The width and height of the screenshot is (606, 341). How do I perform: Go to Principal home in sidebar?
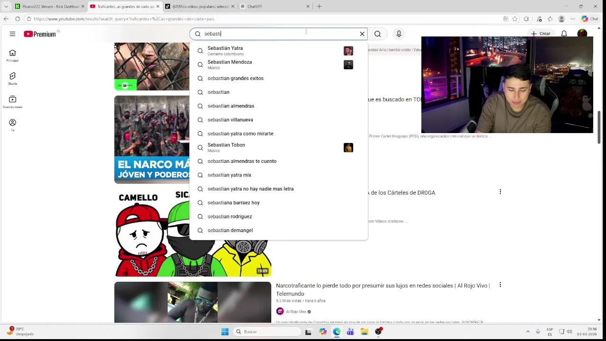click(x=12, y=56)
